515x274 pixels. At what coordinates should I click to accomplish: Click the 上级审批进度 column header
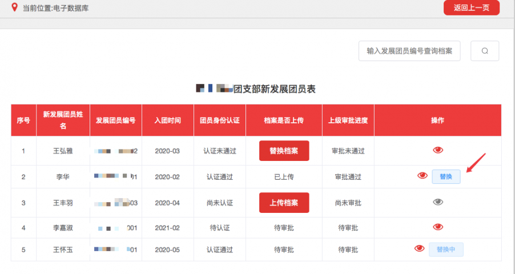[348, 120]
